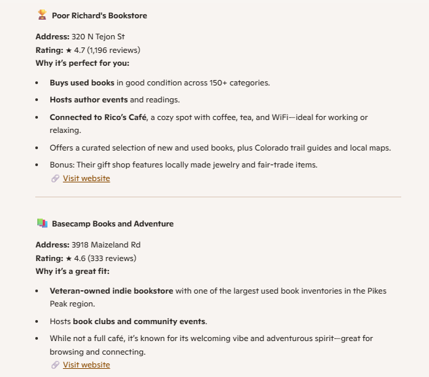Screen dimensions: 429x377
Task: Click the 3918 Maizeland Rd address
Action: tap(106, 245)
